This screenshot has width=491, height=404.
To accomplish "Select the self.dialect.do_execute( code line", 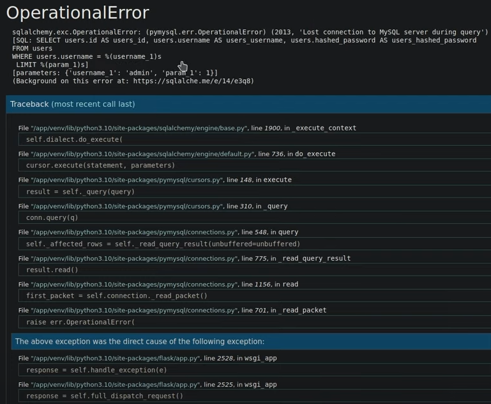I will click(x=74, y=139).
